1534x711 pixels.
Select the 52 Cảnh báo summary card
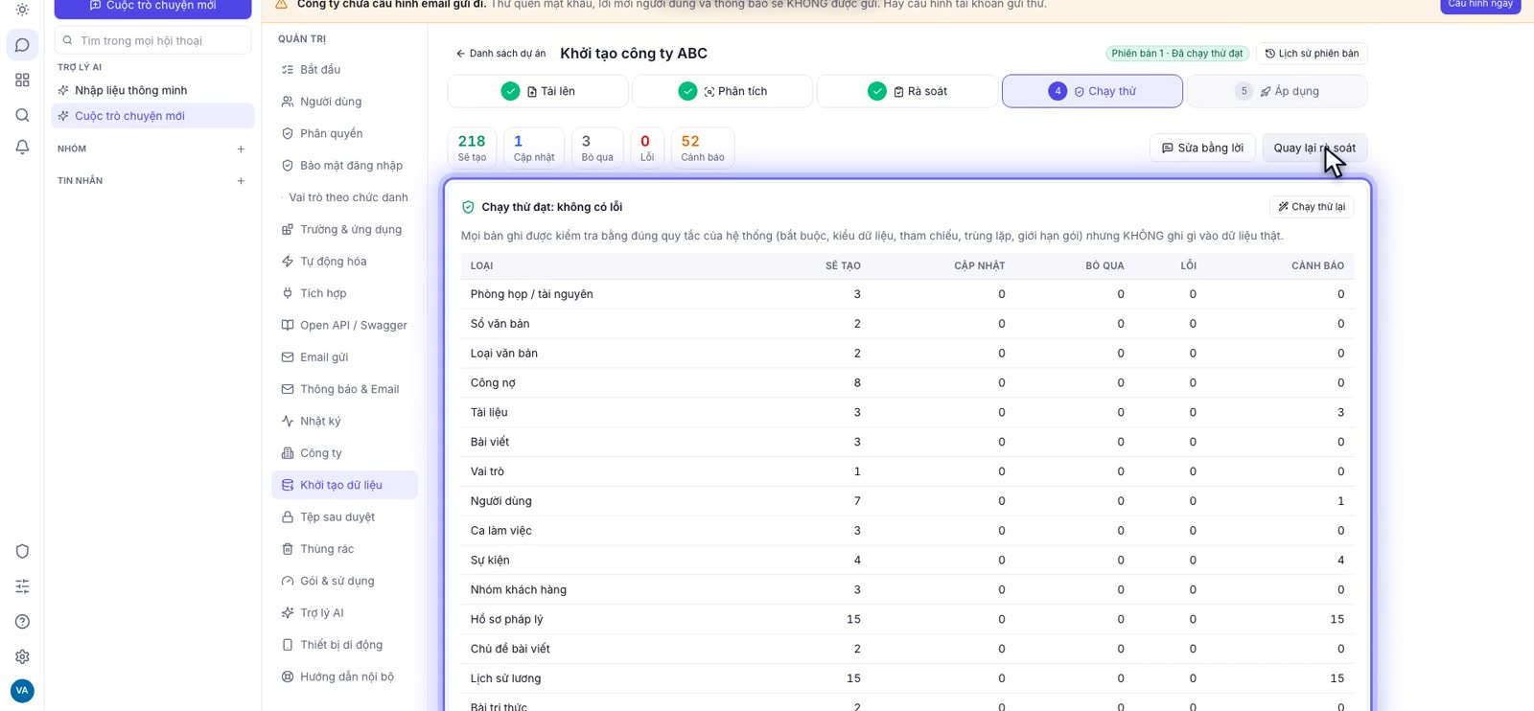pos(703,148)
